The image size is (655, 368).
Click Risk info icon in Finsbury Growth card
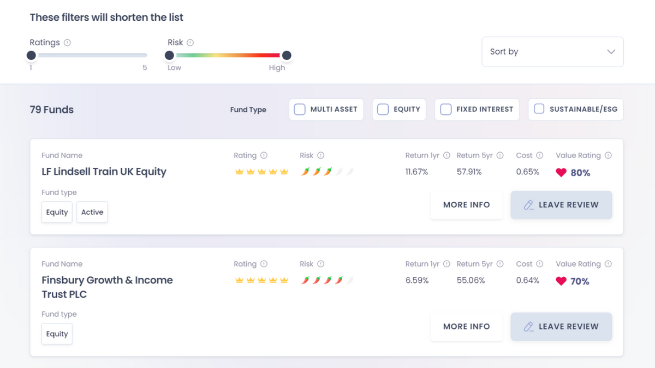321,264
